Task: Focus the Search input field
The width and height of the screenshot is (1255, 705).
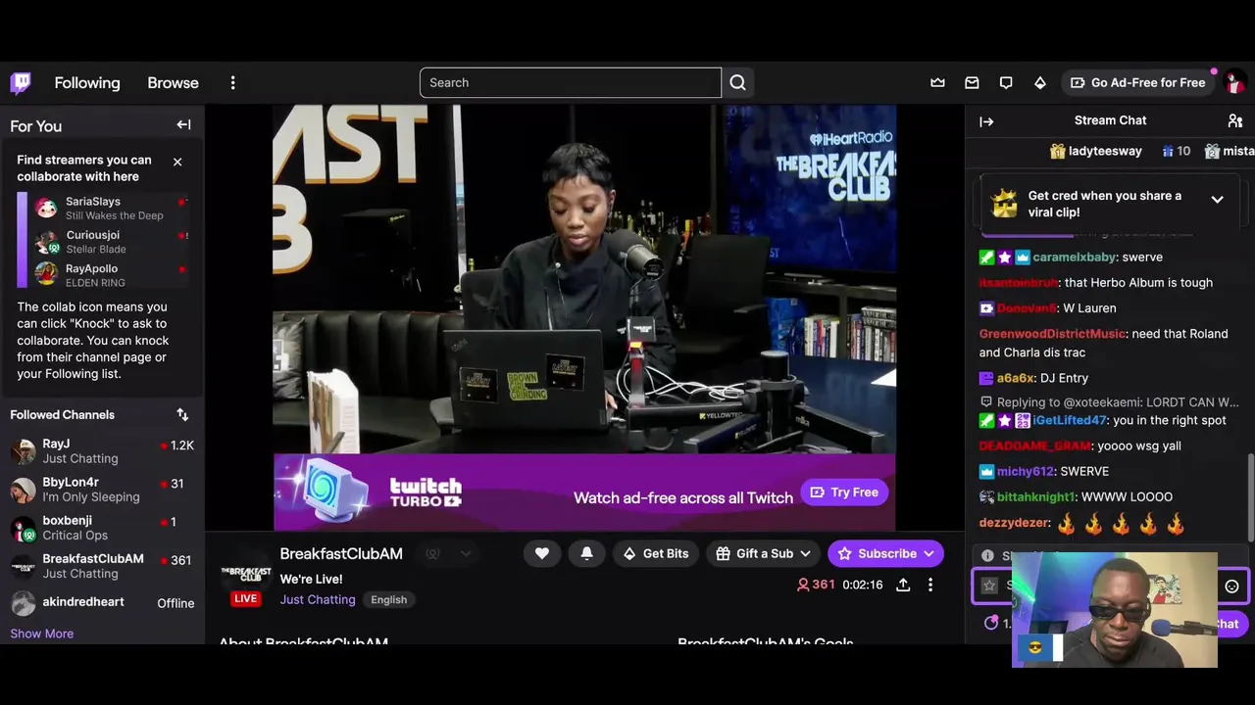Action: 571,82
